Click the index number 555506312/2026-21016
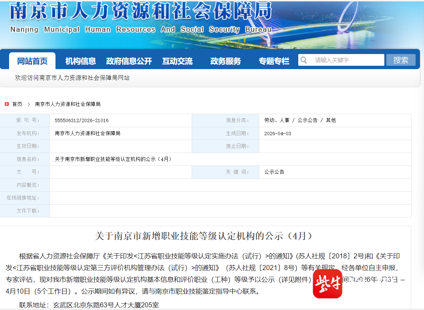This screenshot has height=310, width=424. click(82, 120)
